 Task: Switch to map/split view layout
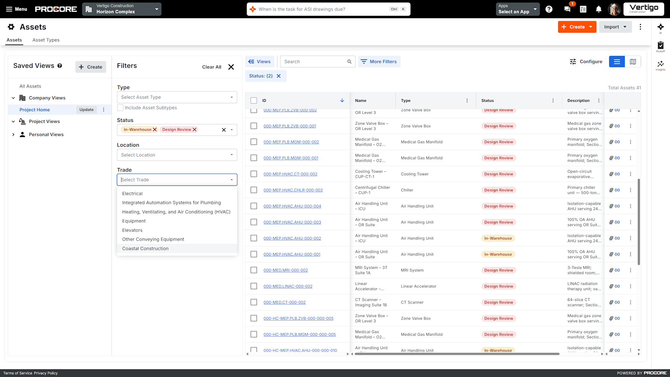point(633,62)
